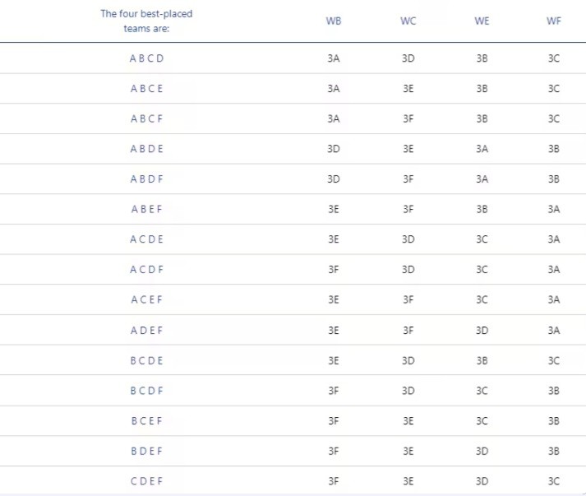Click the WE column header

[482, 21]
